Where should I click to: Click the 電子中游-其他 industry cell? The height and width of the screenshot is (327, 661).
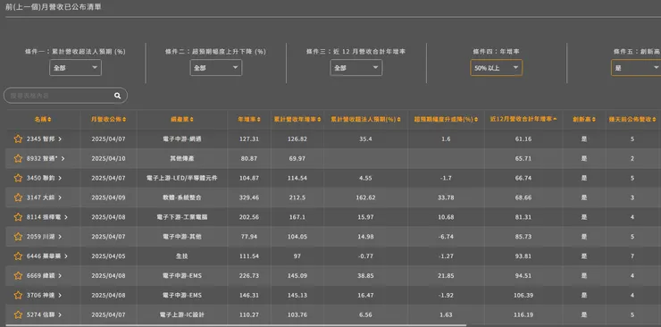[181, 237]
